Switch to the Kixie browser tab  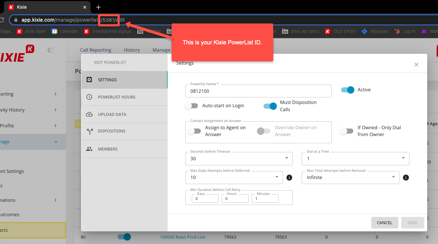point(47,7)
